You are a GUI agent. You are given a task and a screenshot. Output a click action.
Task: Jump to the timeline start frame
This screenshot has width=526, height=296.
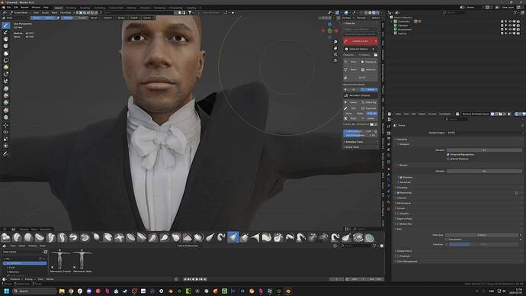(184, 279)
